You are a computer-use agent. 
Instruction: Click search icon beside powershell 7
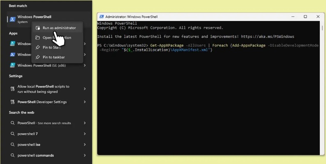pos(12,134)
